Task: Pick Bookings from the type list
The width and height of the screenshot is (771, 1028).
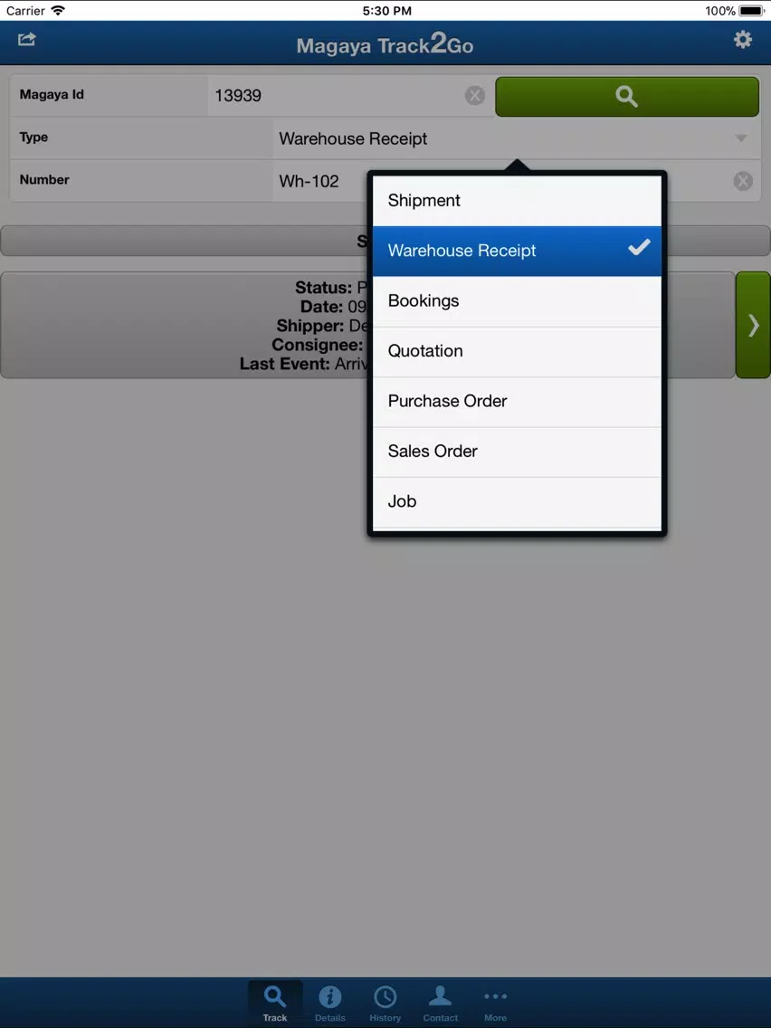Action: [517, 301]
